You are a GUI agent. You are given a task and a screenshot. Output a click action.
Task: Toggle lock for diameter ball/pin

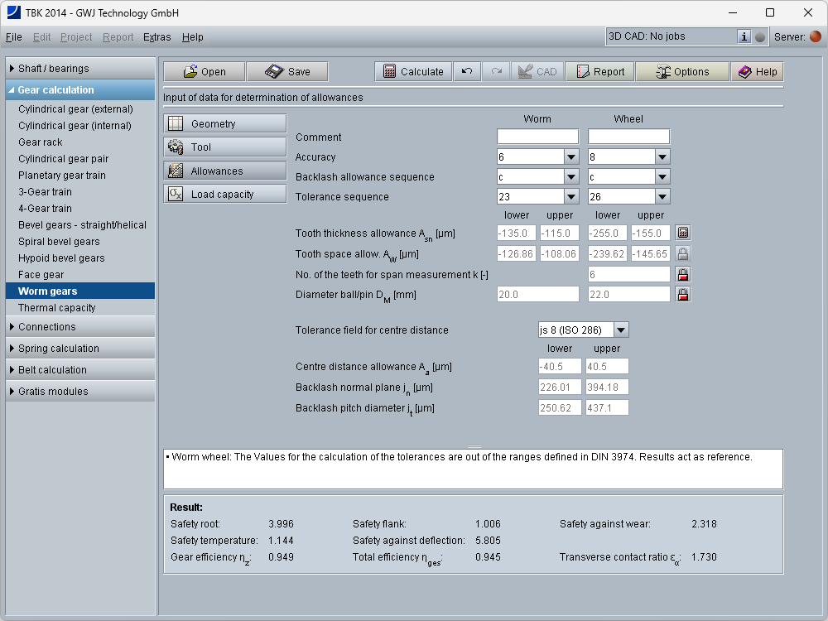point(683,294)
